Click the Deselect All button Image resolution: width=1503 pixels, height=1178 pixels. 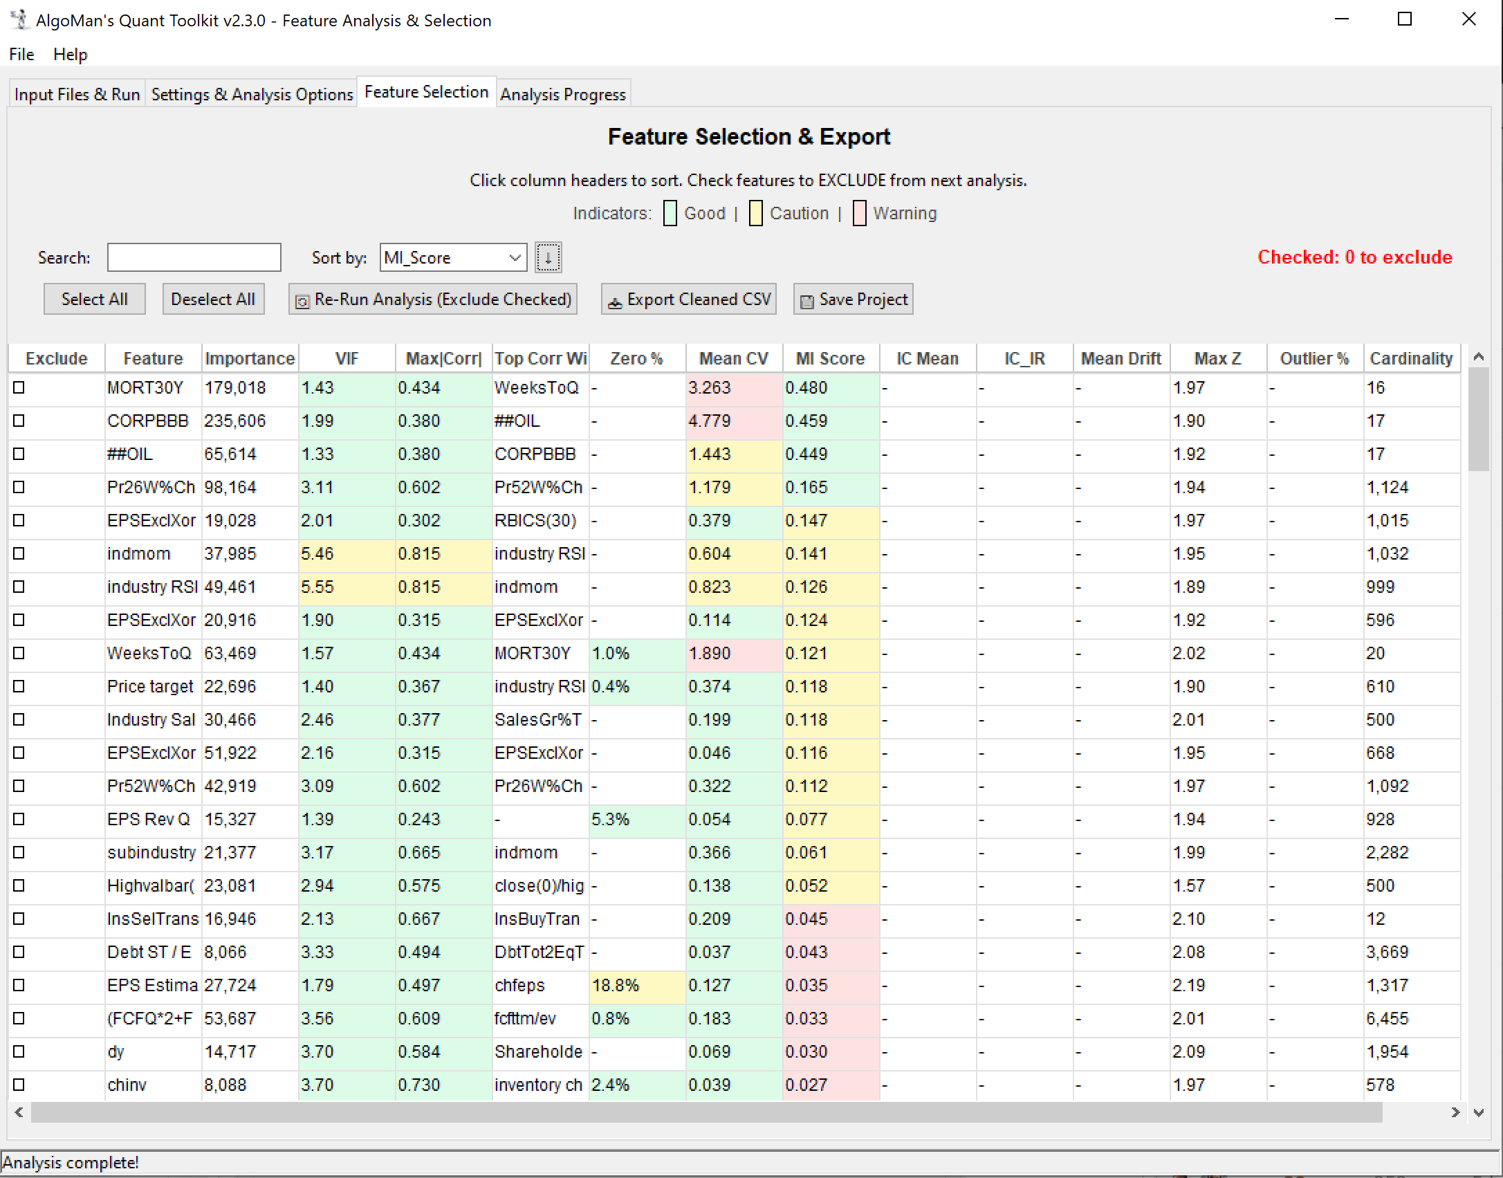tap(213, 299)
